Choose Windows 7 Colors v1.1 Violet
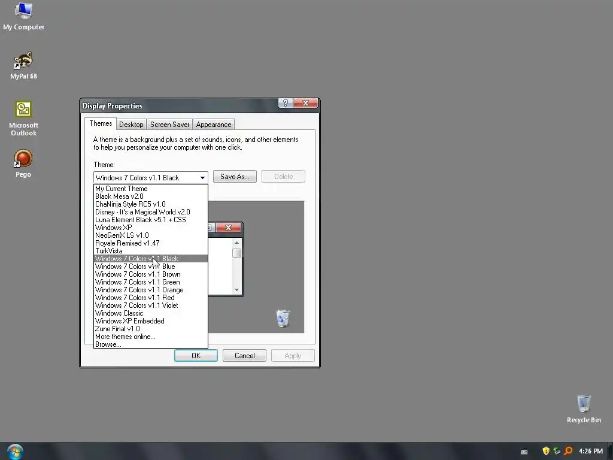 [x=151, y=305]
